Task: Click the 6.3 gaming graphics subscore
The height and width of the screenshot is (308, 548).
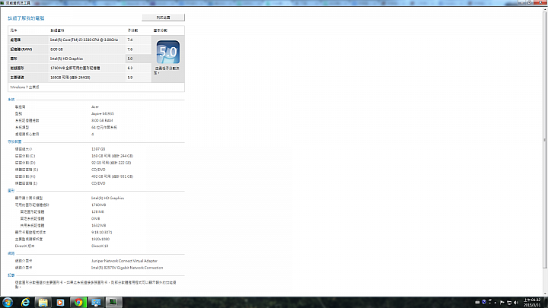Action: tap(130, 68)
